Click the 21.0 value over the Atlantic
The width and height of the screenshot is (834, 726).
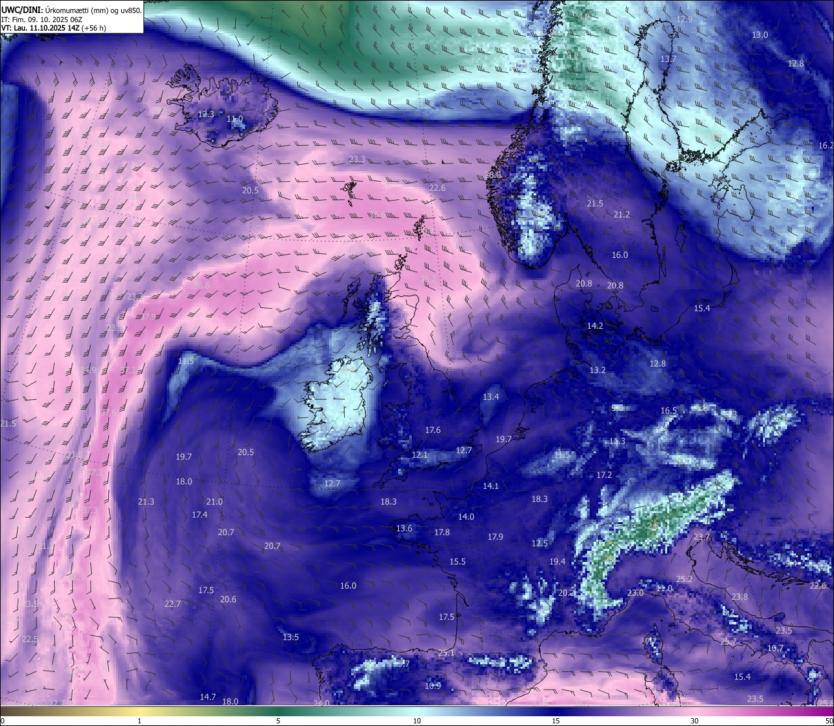coord(214,501)
